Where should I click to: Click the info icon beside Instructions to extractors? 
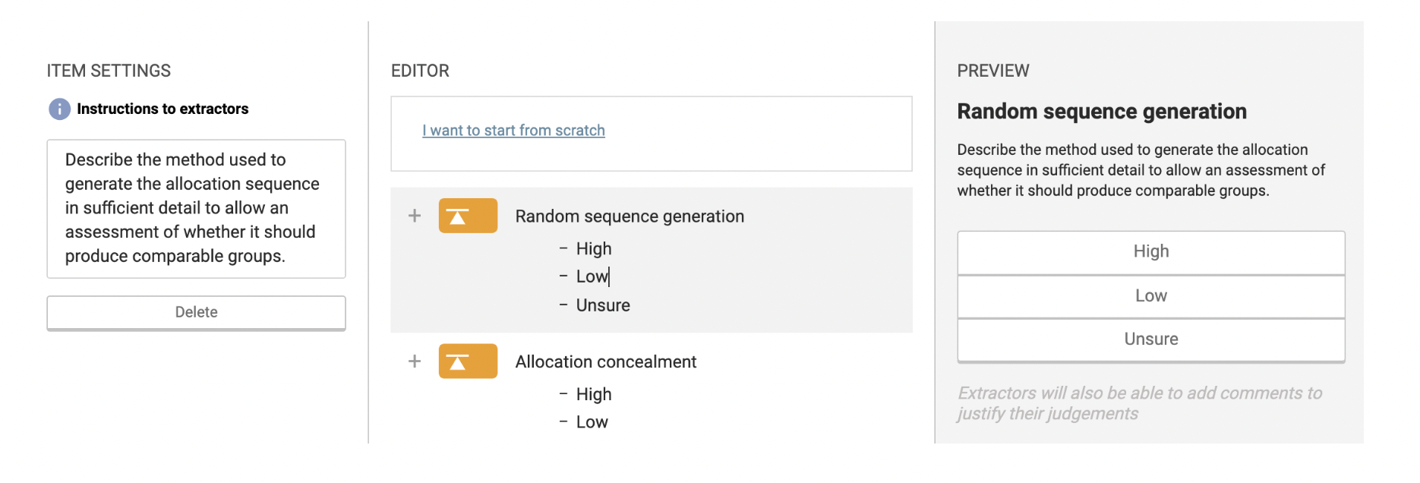tap(59, 109)
